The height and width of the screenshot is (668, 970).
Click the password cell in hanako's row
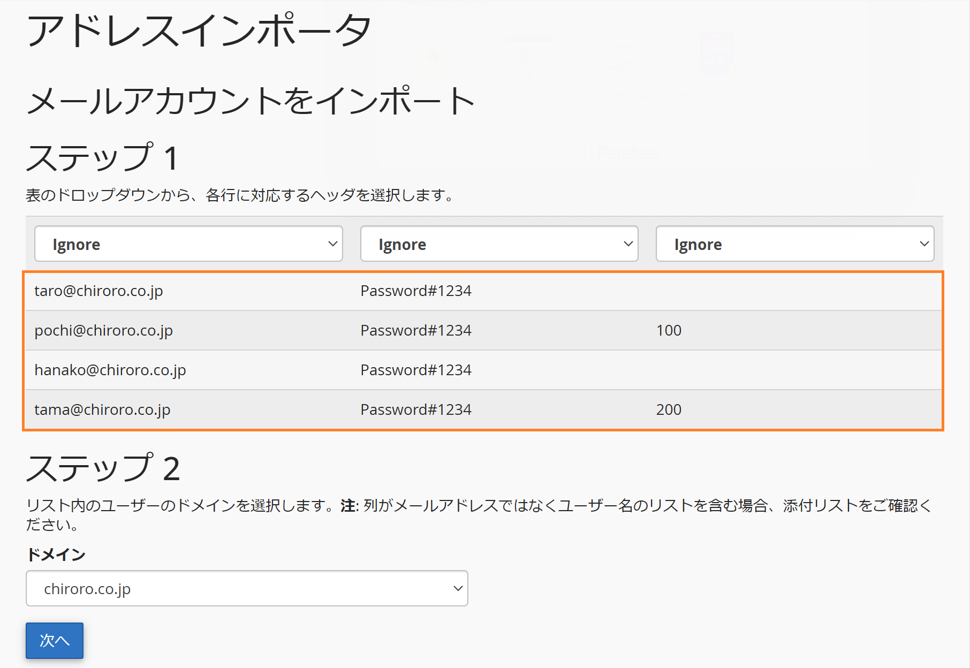point(416,370)
